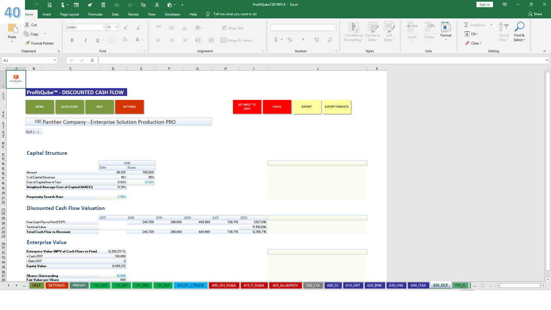
Task: Open the Cell Styles dropdown
Action: coord(389,32)
